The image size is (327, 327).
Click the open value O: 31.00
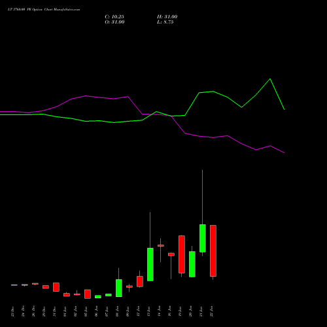coord(114,22)
